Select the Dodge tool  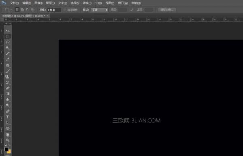pos(7,105)
